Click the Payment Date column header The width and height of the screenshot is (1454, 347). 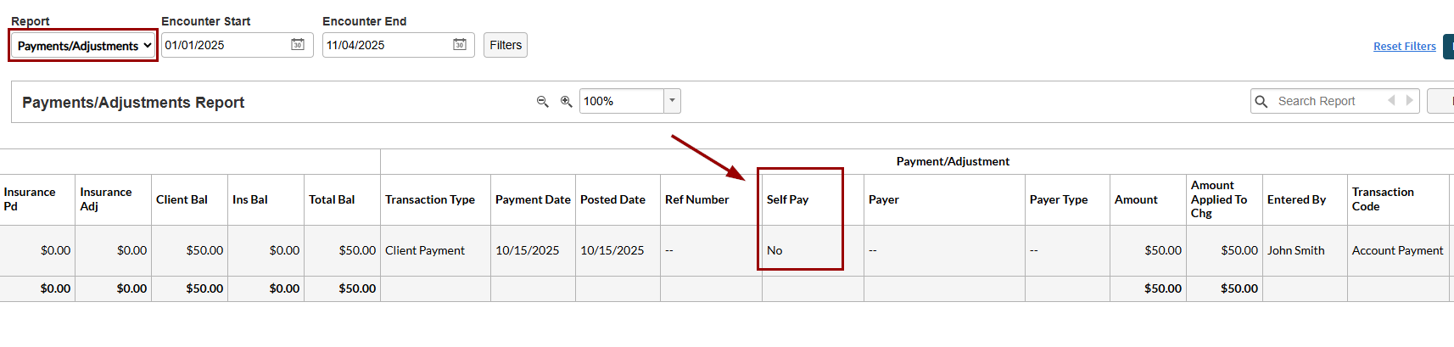click(533, 200)
